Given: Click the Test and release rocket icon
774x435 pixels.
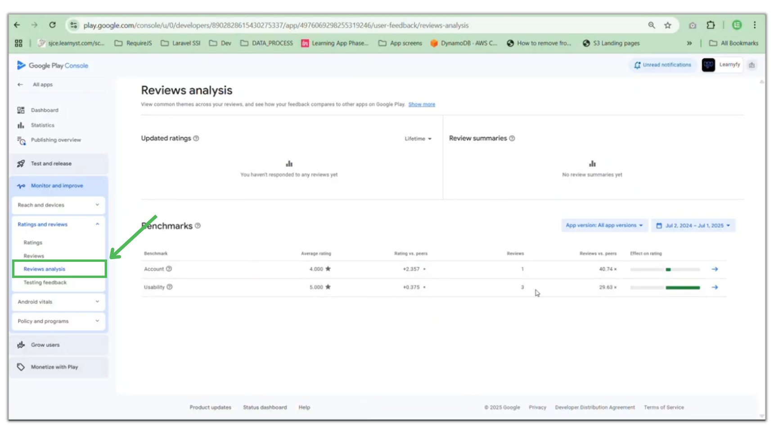Looking at the screenshot, I should click(x=21, y=164).
